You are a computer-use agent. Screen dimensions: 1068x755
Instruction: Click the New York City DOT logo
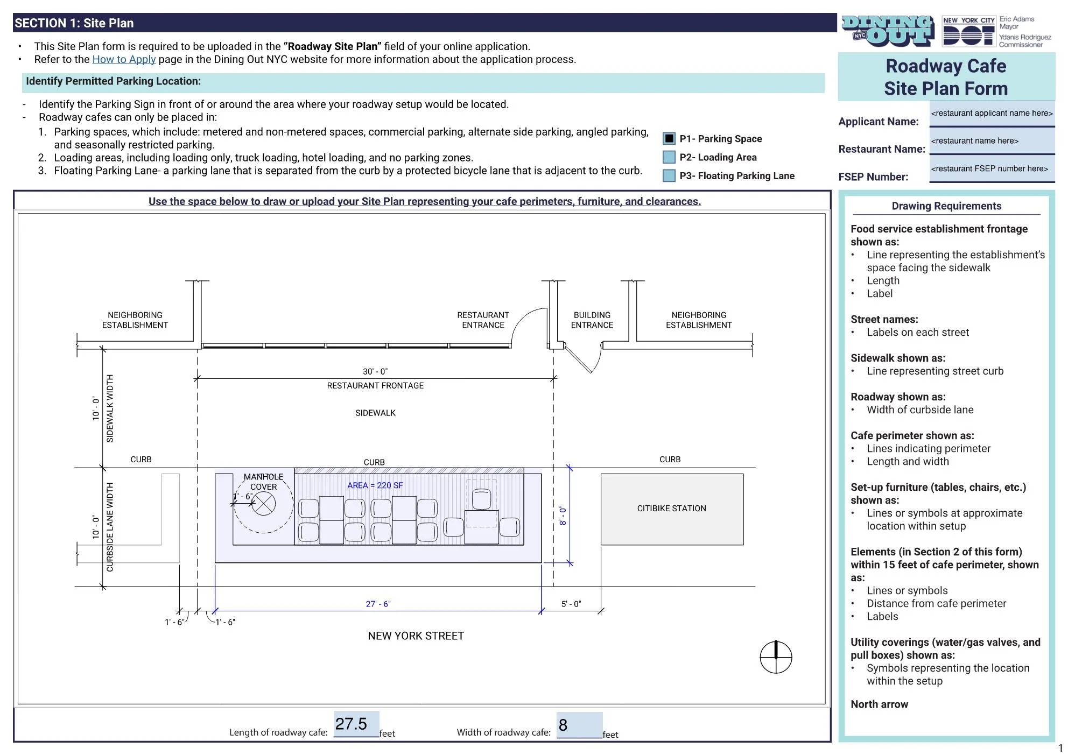point(968,31)
